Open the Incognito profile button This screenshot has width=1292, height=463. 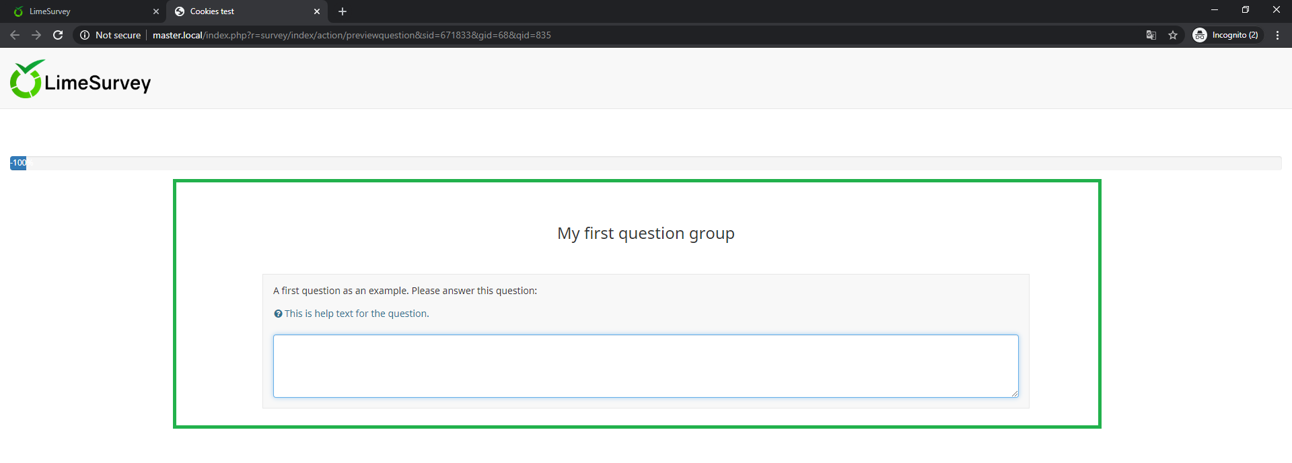tap(1227, 35)
